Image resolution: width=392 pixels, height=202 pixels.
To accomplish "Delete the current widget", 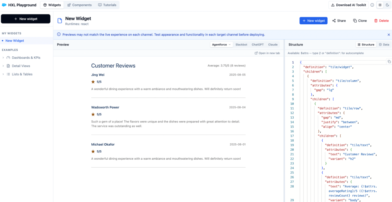I will (381, 21).
